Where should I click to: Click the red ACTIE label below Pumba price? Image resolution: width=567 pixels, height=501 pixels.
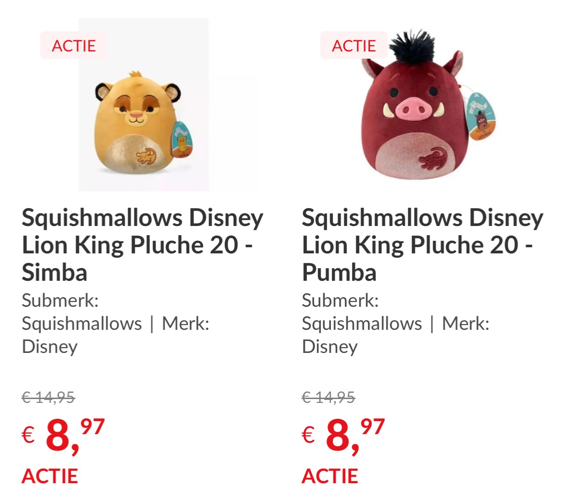tap(330, 476)
